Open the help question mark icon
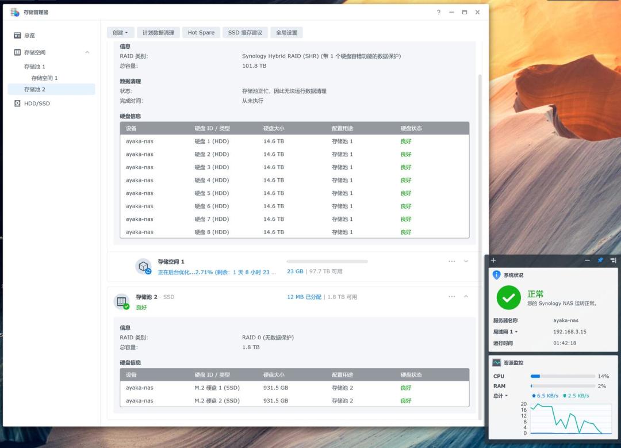 pos(438,12)
